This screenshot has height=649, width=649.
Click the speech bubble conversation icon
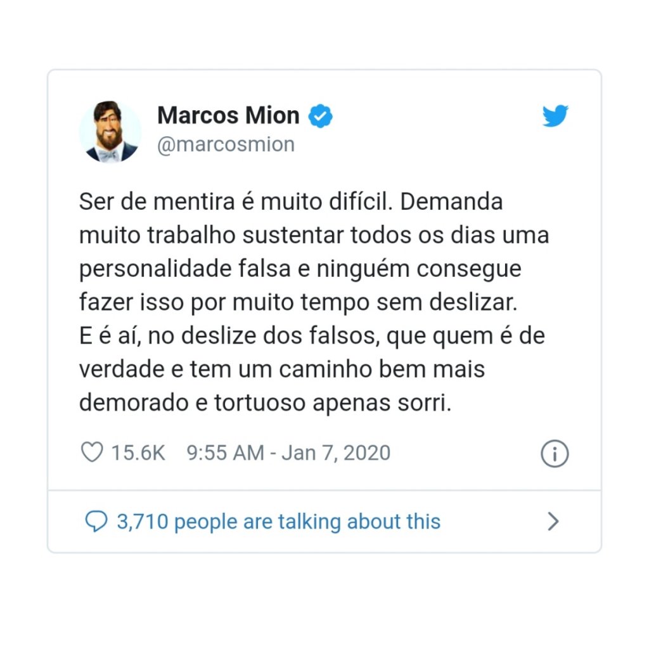coord(96,521)
